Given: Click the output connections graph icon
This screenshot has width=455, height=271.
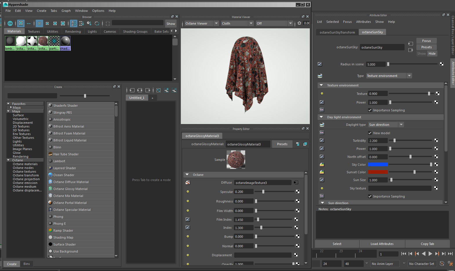Looking at the screenshot, I should pos(148,90).
